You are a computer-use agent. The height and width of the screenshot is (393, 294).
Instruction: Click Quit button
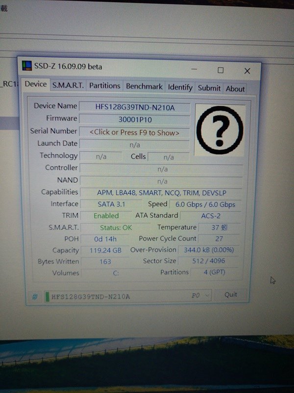pyautogui.click(x=230, y=294)
